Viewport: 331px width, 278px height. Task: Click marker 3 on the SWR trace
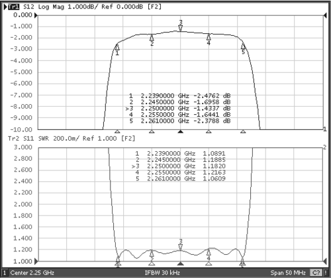pos(181,245)
